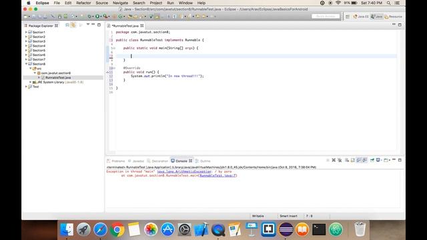Click the New Java Package icon in the toolbar
The height and width of the screenshot is (240, 427).
pyautogui.click(x=114, y=16)
